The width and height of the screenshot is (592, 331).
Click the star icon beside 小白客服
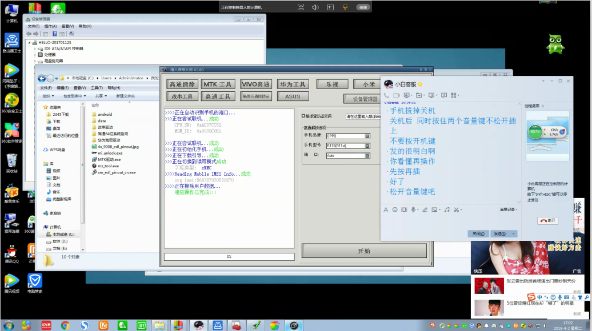pos(420,84)
